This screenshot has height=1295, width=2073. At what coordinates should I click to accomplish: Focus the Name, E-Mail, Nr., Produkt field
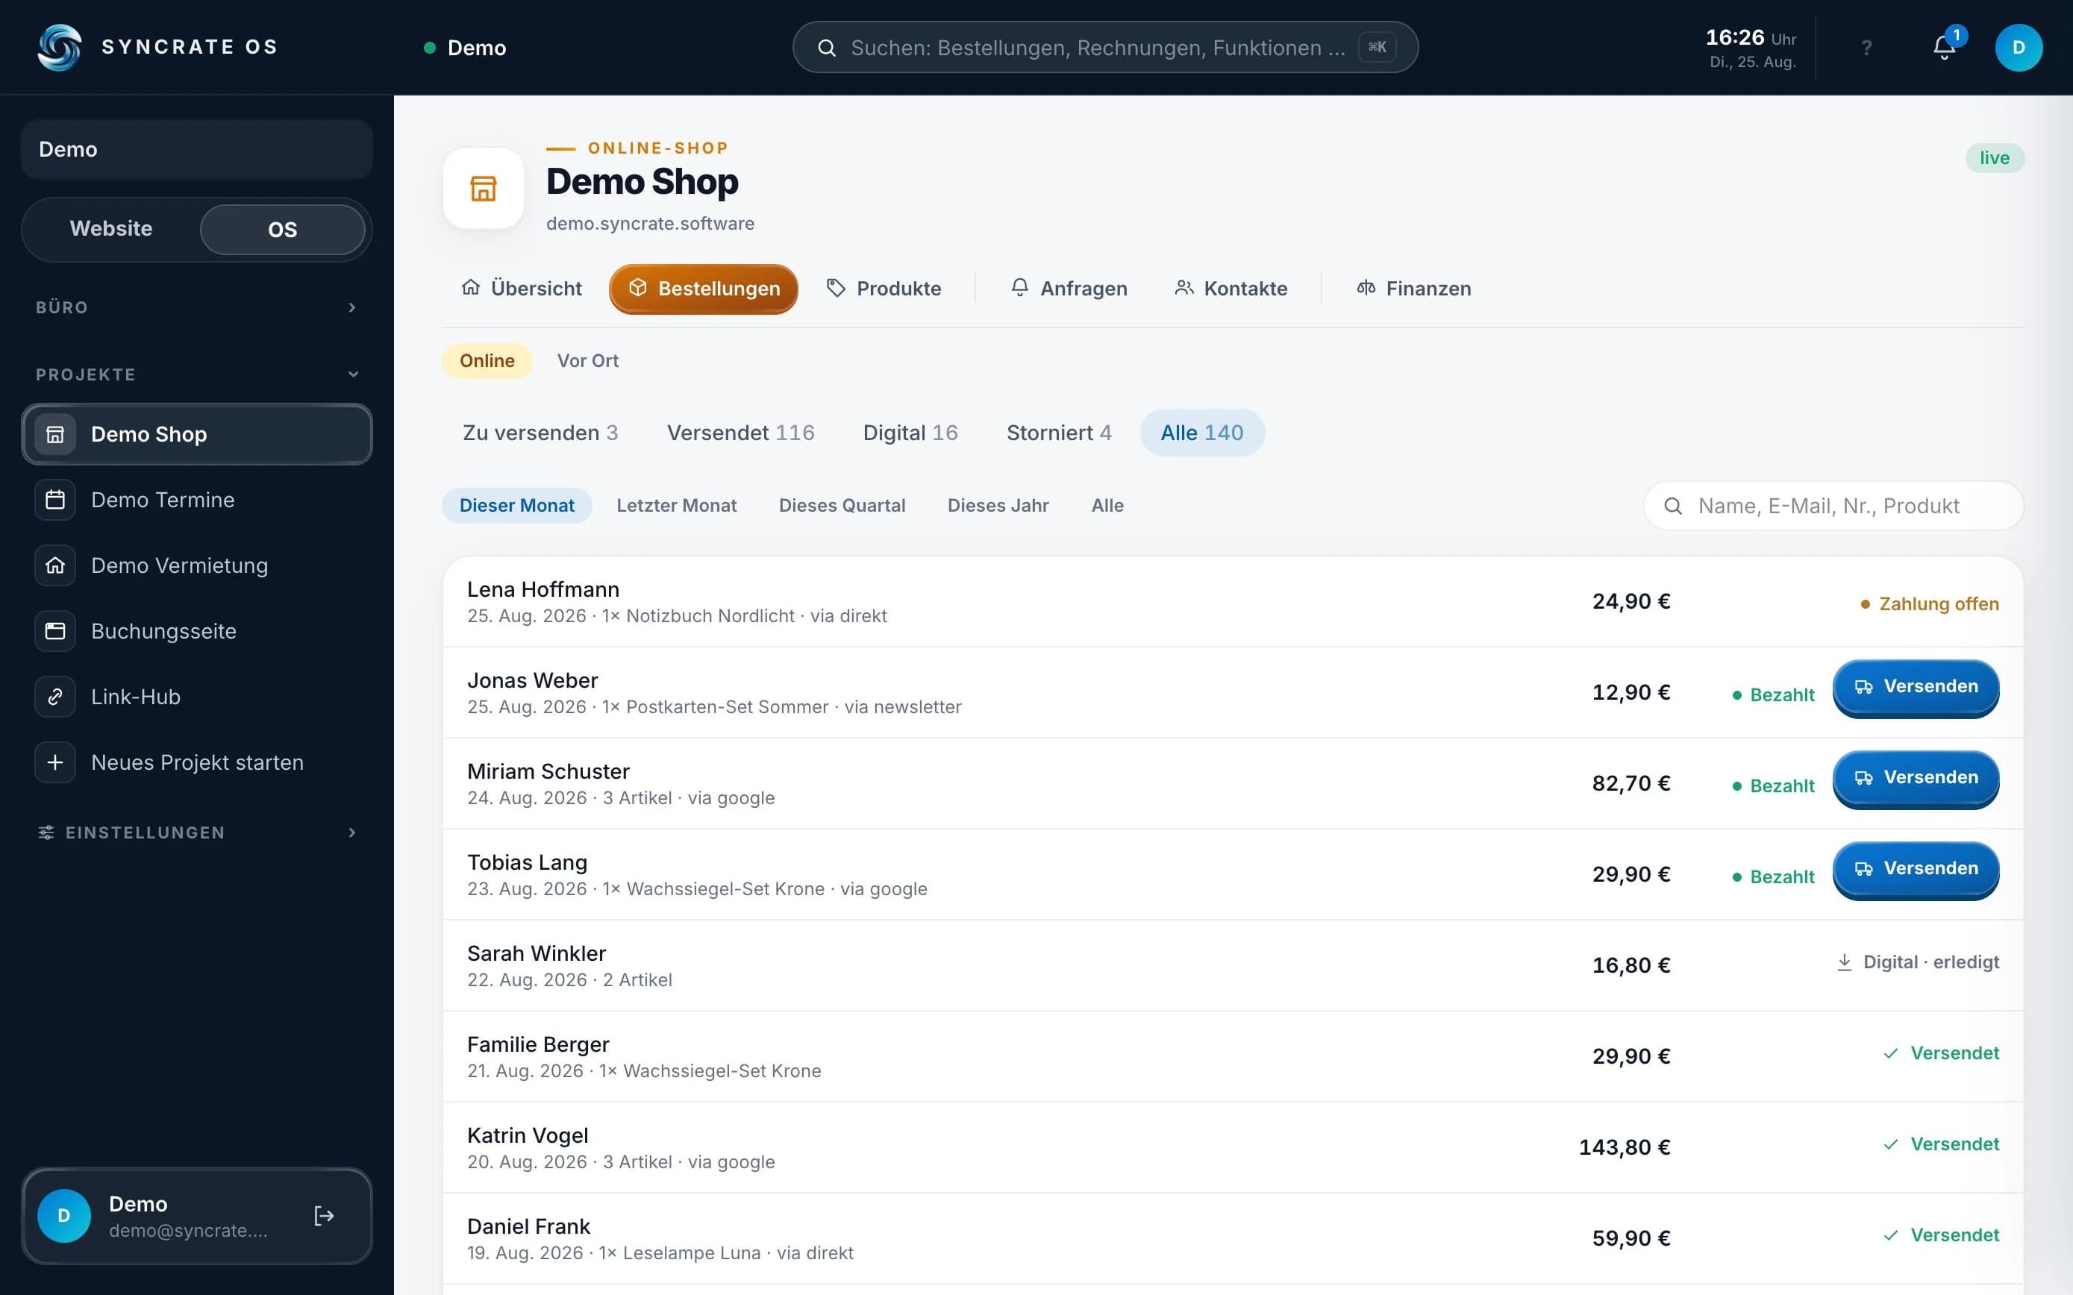pos(1833,507)
